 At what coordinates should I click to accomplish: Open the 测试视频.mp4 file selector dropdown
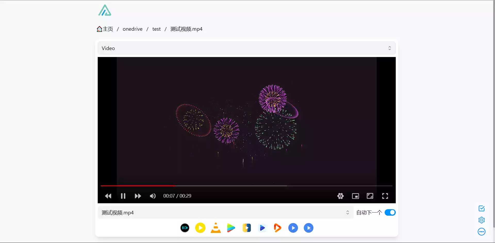click(x=226, y=213)
